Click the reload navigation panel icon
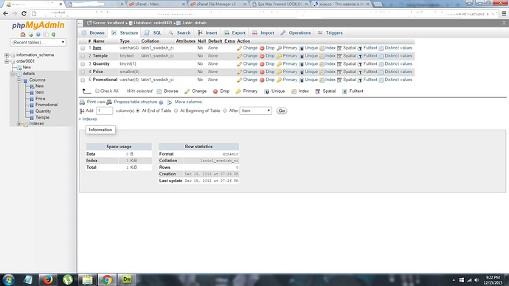Screen dimensions: 509x286 pyautogui.click(x=53, y=35)
